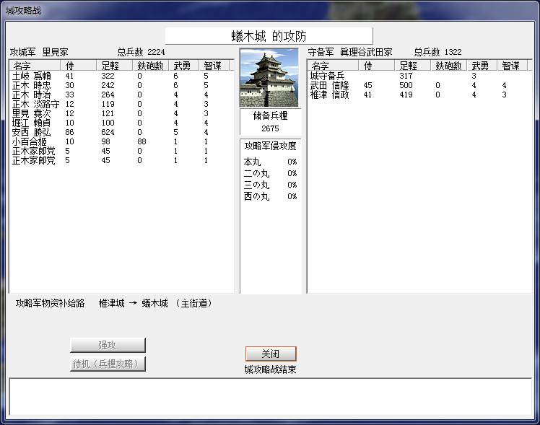This screenshot has height=425, width=540.
Task: Click the 城攻略战 window title
Action: click(23, 11)
